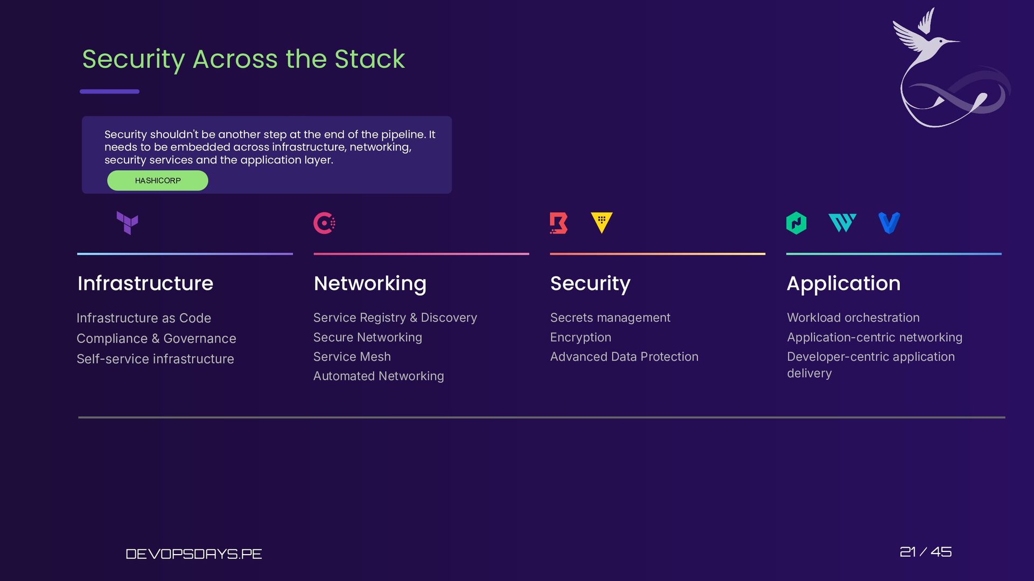The width and height of the screenshot is (1034, 581).
Task: Click the hummingbird infinity logo
Action: tap(952, 68)
